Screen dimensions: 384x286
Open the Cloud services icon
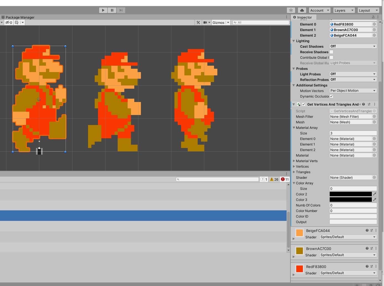302,10
